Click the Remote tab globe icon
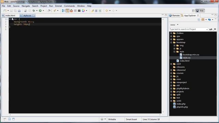The image size is (219, 123). tap(170, 15)
